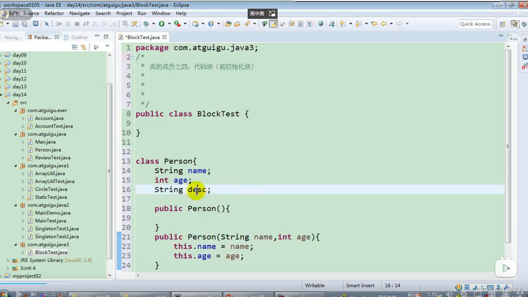Screen dimensions: 528x297
Task: Toggle Link with Editor in Package Explorer
Action: tap(83, 47)
